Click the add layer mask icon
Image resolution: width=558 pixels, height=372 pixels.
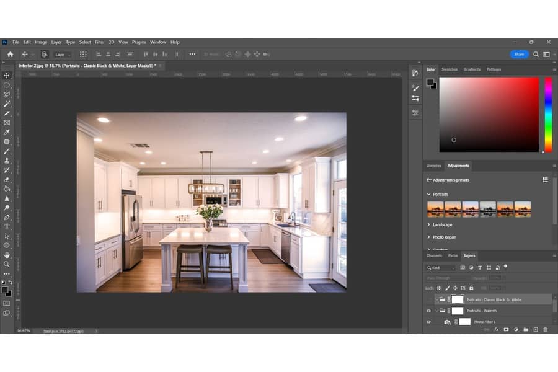click(506, 330)
